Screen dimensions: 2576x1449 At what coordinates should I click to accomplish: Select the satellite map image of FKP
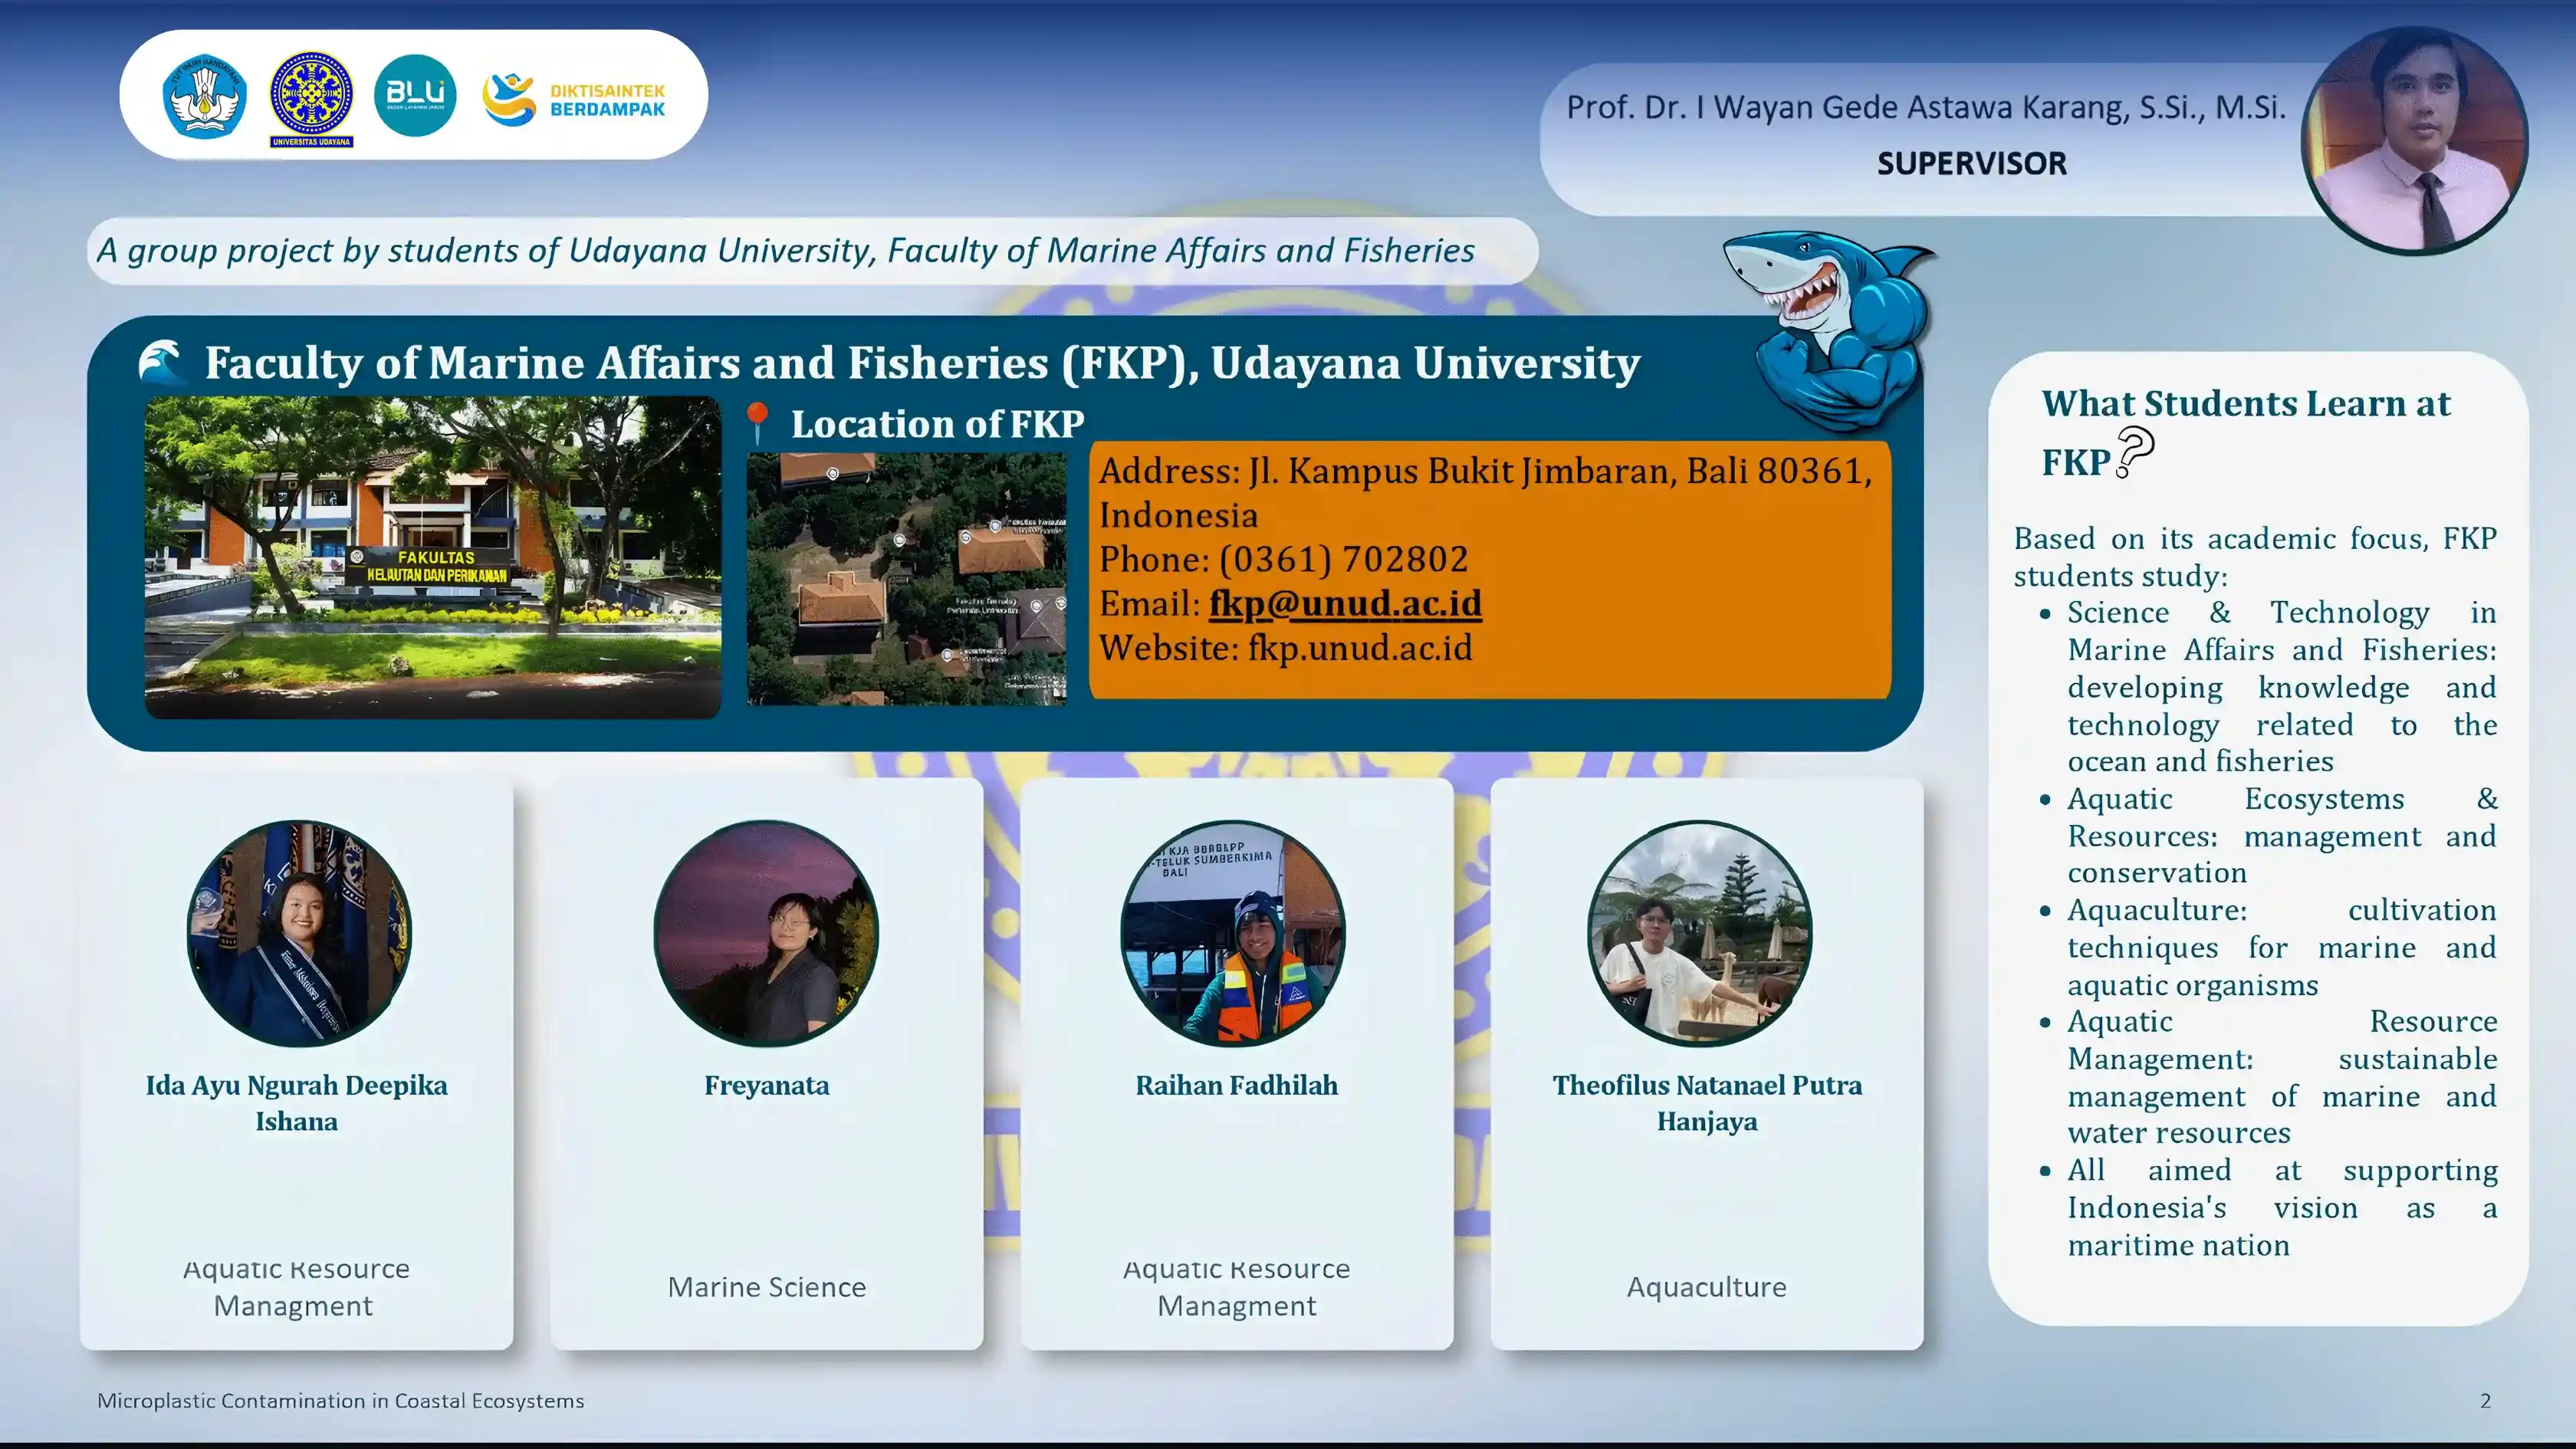coord(907,579)
